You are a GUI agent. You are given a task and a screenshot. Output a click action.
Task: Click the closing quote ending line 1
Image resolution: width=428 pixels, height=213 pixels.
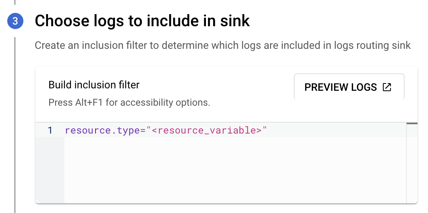point(265,130)
